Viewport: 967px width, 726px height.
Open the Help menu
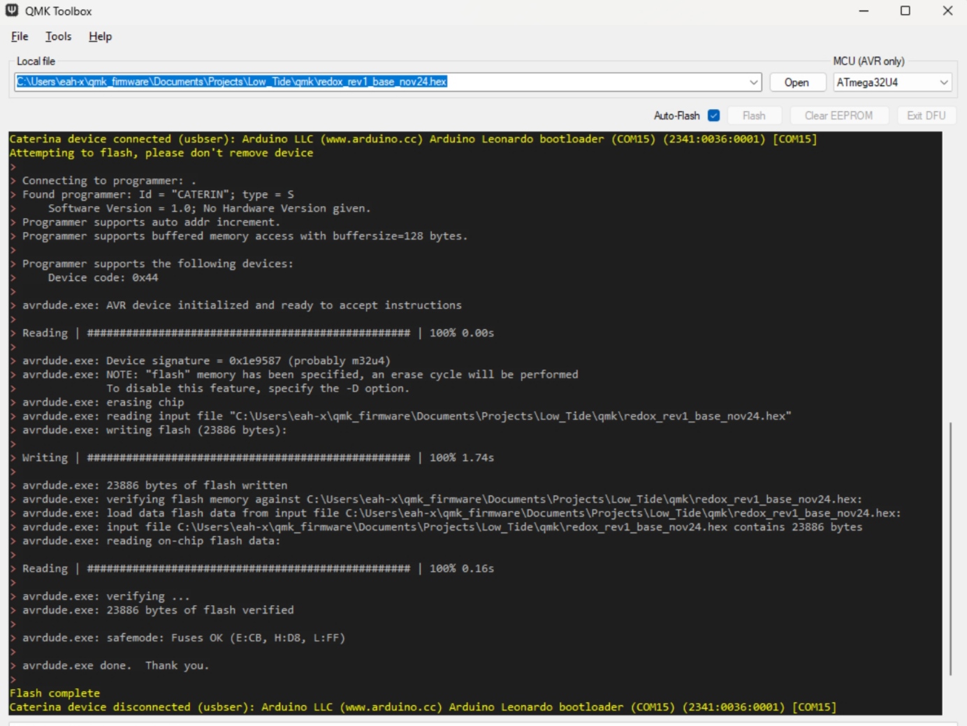pos(100,36)
